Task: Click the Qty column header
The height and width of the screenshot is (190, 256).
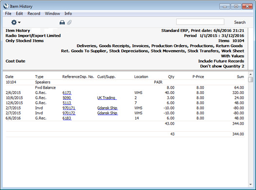Action: point(171,77)
